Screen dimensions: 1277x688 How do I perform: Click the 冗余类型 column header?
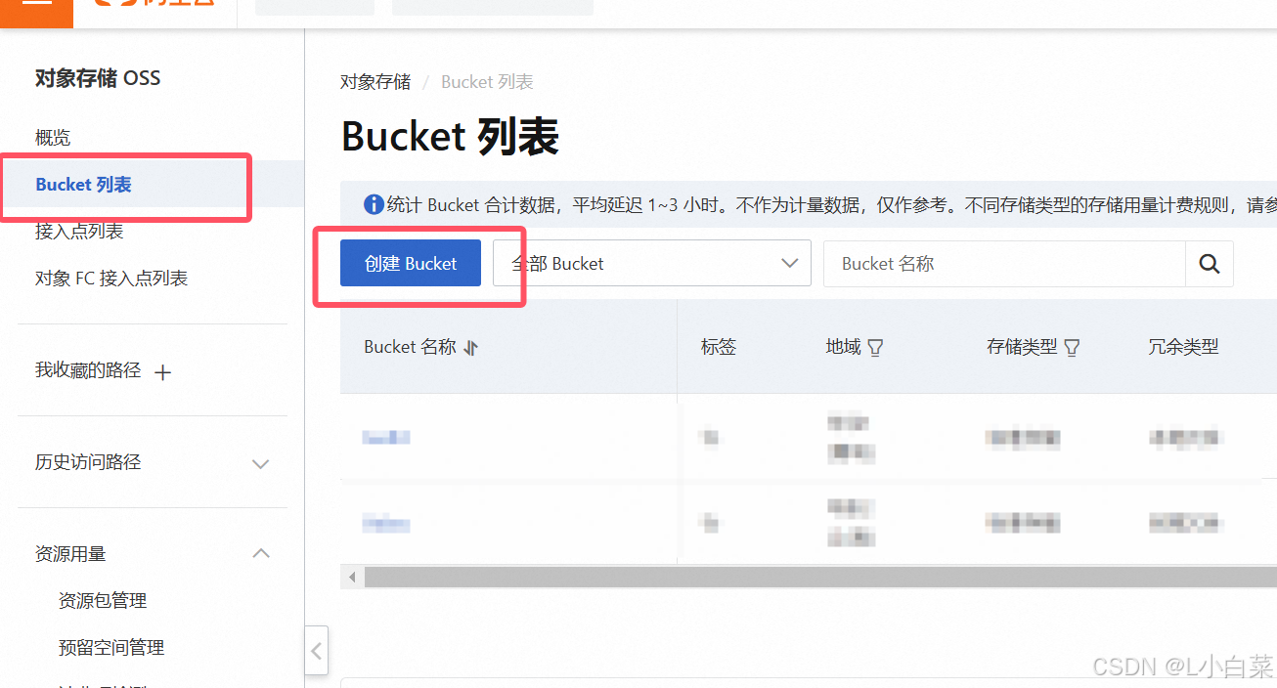pyautogui.click(x=1183, y=347)
